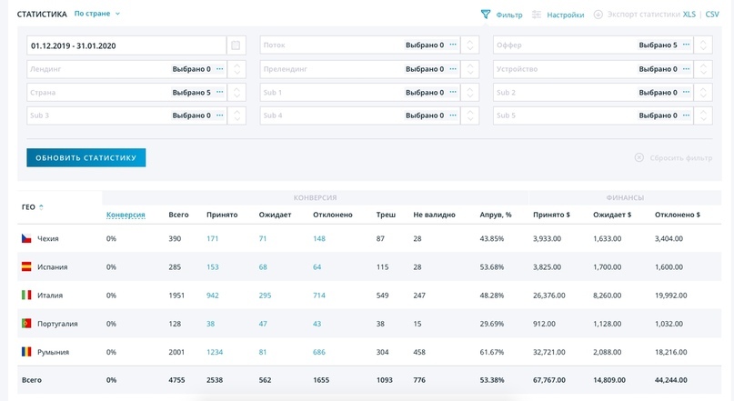Export statistics as XLS
Viewport: 734px width, 401px height.
(689, 15)
